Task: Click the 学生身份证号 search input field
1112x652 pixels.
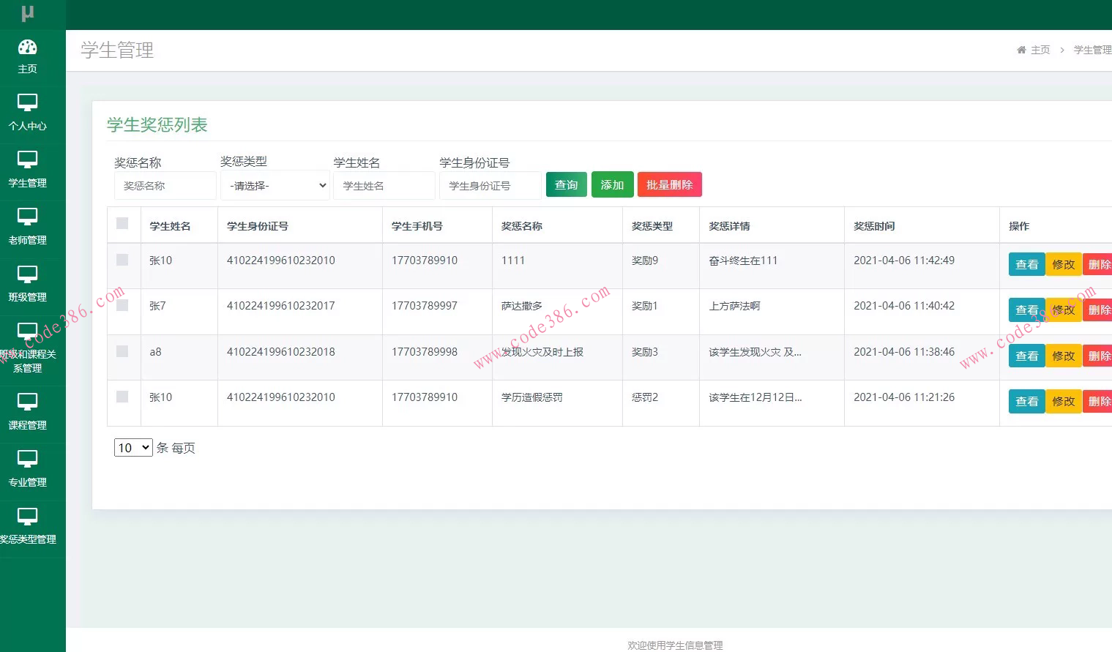Action: click(490, 186)
